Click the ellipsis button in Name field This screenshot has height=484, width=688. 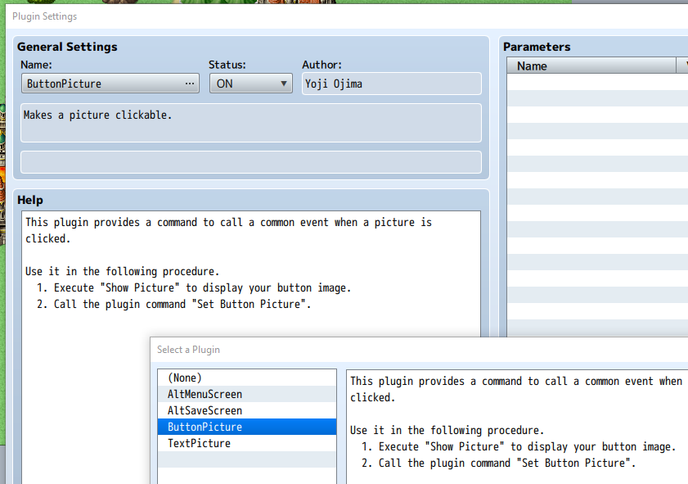tap(190, 84)
